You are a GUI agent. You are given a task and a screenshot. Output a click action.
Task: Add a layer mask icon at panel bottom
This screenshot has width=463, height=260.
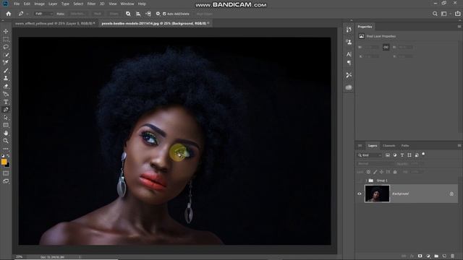420,256
